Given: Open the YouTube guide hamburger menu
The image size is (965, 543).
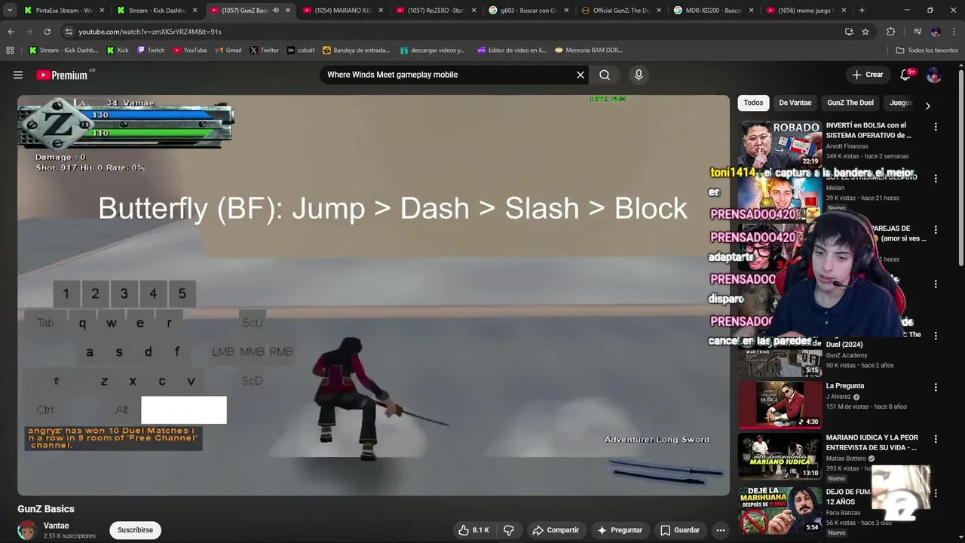Looking at the screenshot, I should coord(18,75).
